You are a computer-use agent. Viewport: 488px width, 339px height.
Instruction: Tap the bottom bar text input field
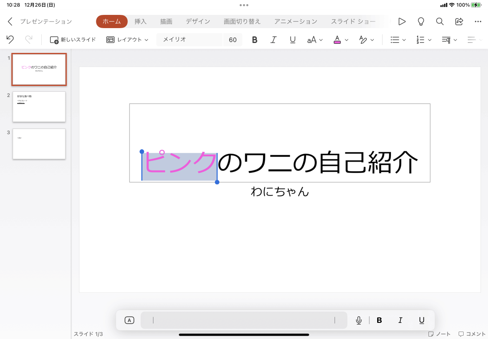click(244, 320)
